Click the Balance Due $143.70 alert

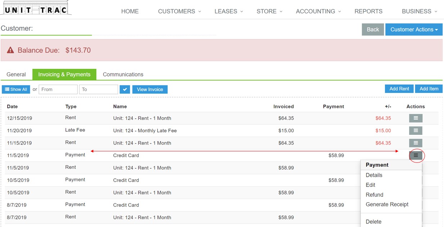(x=222, y=50)
